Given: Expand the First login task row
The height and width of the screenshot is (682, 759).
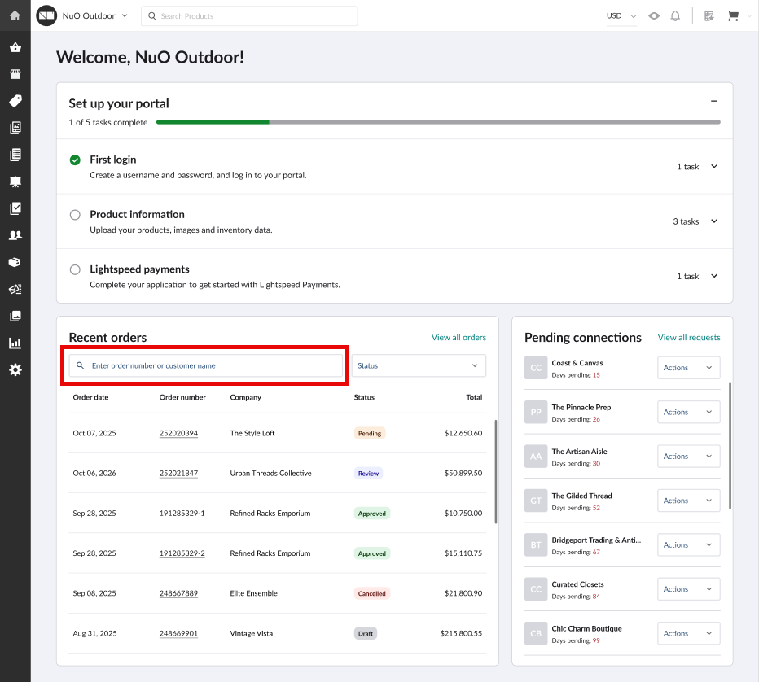Looking at the screenshot, I should pos(714,166).
